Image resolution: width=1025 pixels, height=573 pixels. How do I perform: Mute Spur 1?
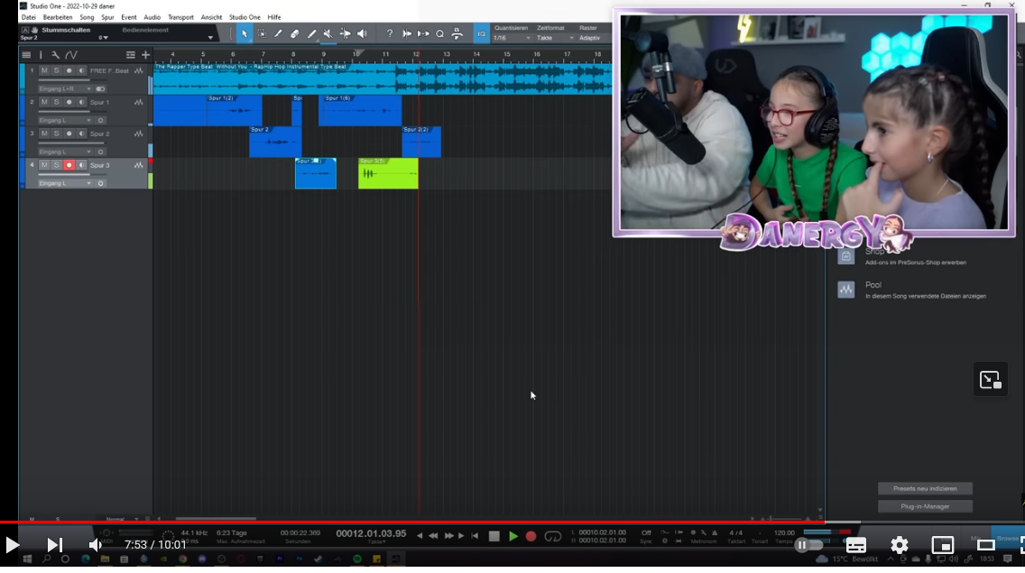point(43,102)
